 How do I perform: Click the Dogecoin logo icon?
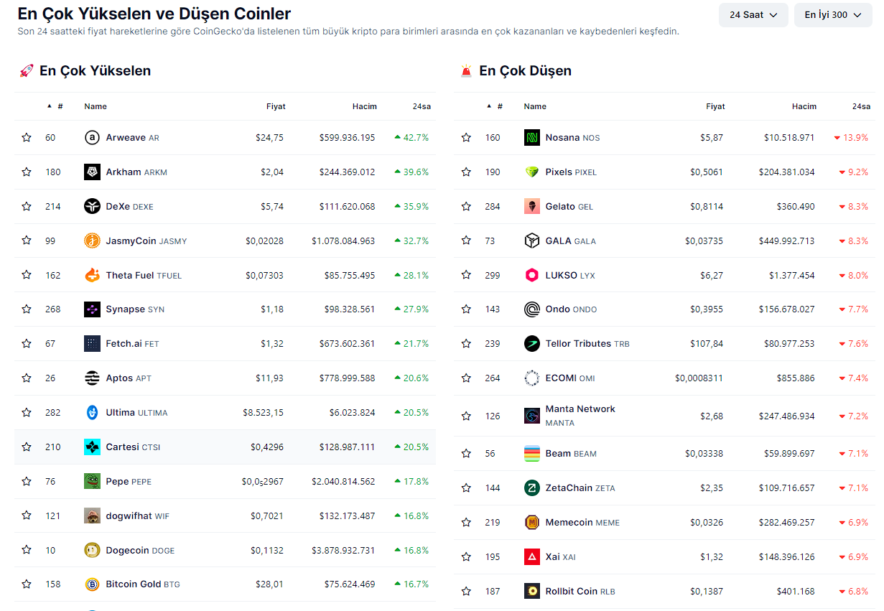[x=92, y=550]
